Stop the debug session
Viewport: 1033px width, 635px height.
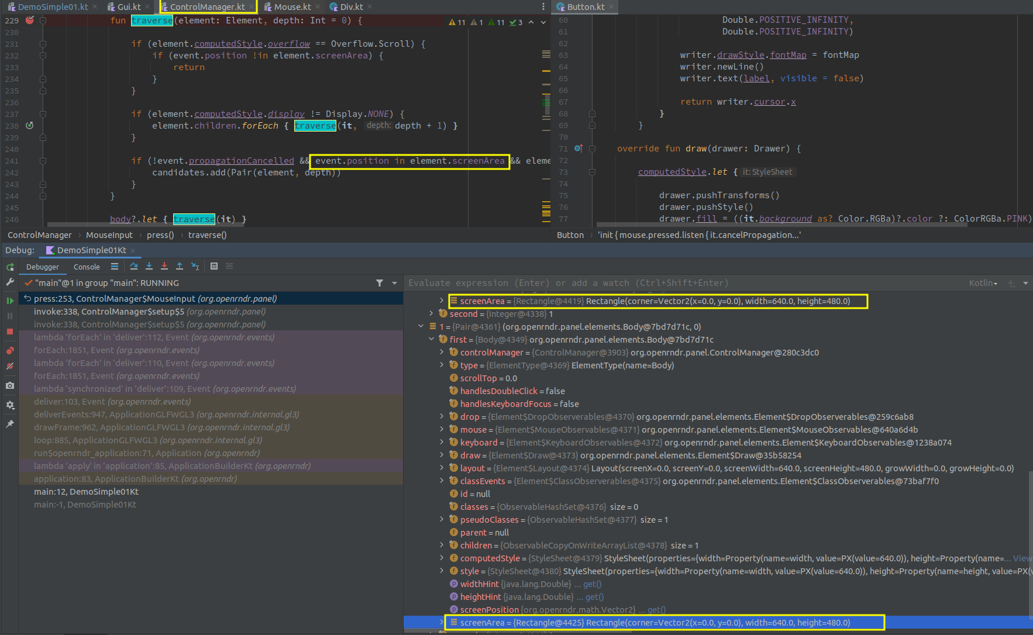coord(9,332)
